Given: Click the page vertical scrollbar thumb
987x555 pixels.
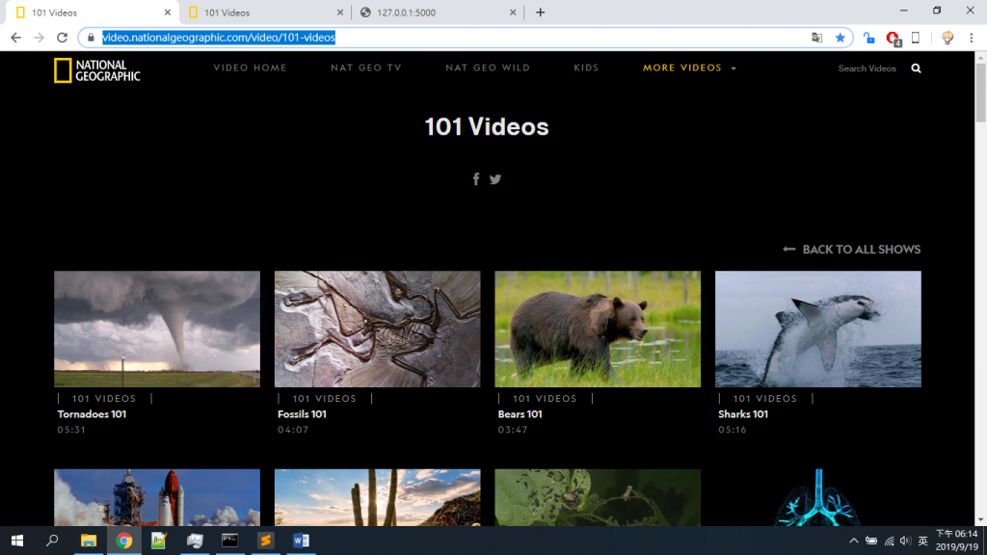Looking at the screenshot, I should [980, 92].
